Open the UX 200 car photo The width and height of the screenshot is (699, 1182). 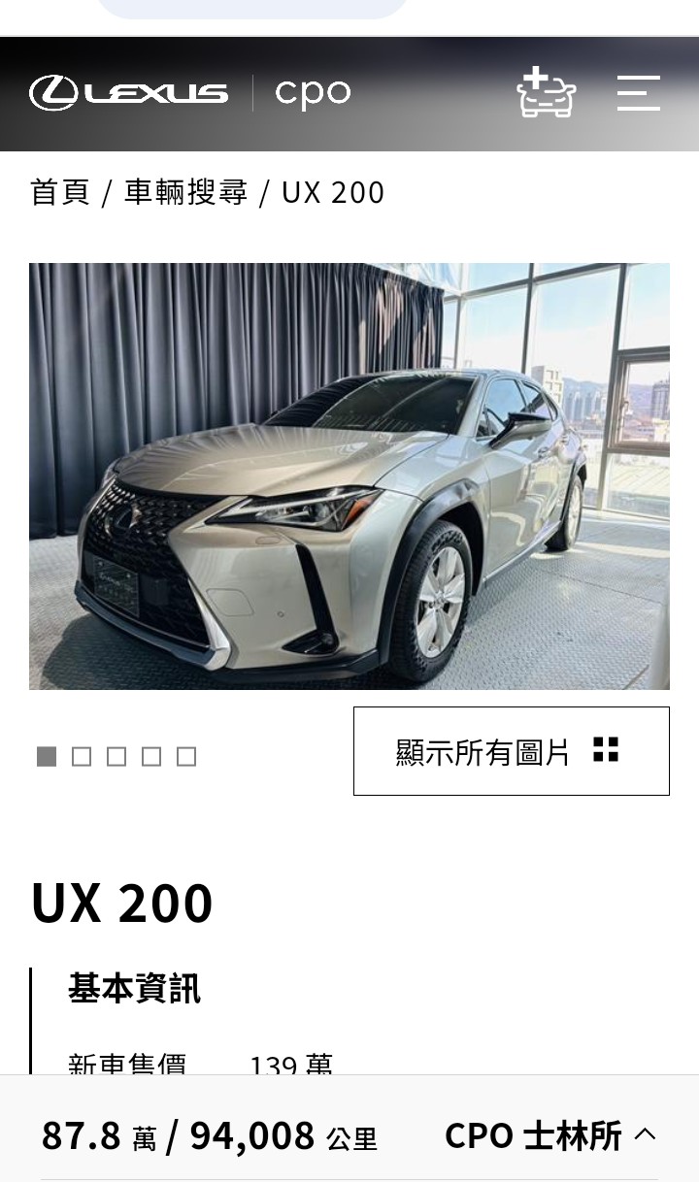(349, 476)
